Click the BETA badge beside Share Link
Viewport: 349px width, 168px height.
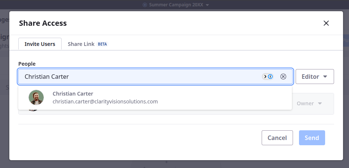tap(102, 44)
